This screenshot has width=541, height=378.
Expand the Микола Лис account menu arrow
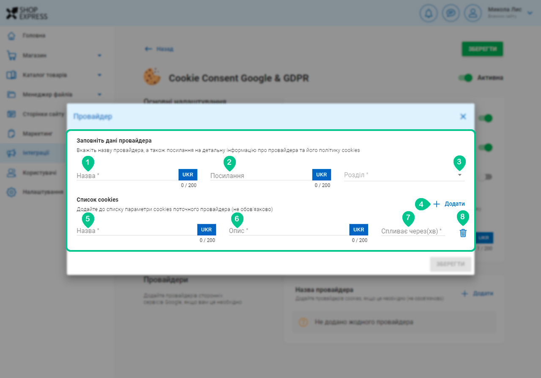530,13
